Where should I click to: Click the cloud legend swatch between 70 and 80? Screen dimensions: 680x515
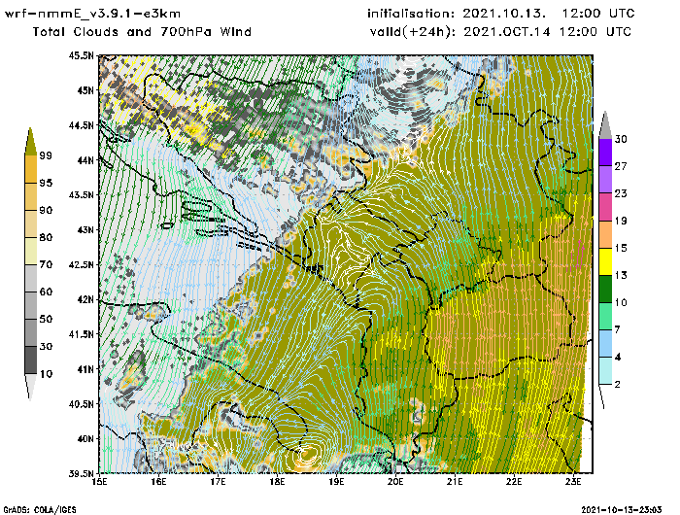(x=31, y=251)
